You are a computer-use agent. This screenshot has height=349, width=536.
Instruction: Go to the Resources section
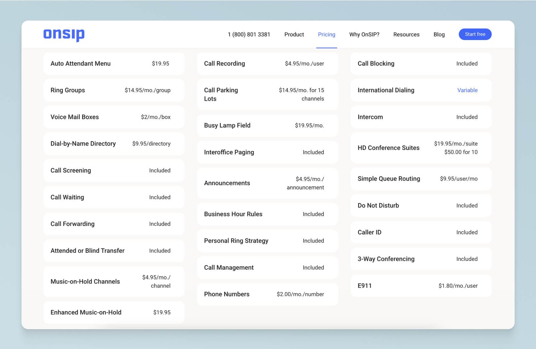[406, 34]
